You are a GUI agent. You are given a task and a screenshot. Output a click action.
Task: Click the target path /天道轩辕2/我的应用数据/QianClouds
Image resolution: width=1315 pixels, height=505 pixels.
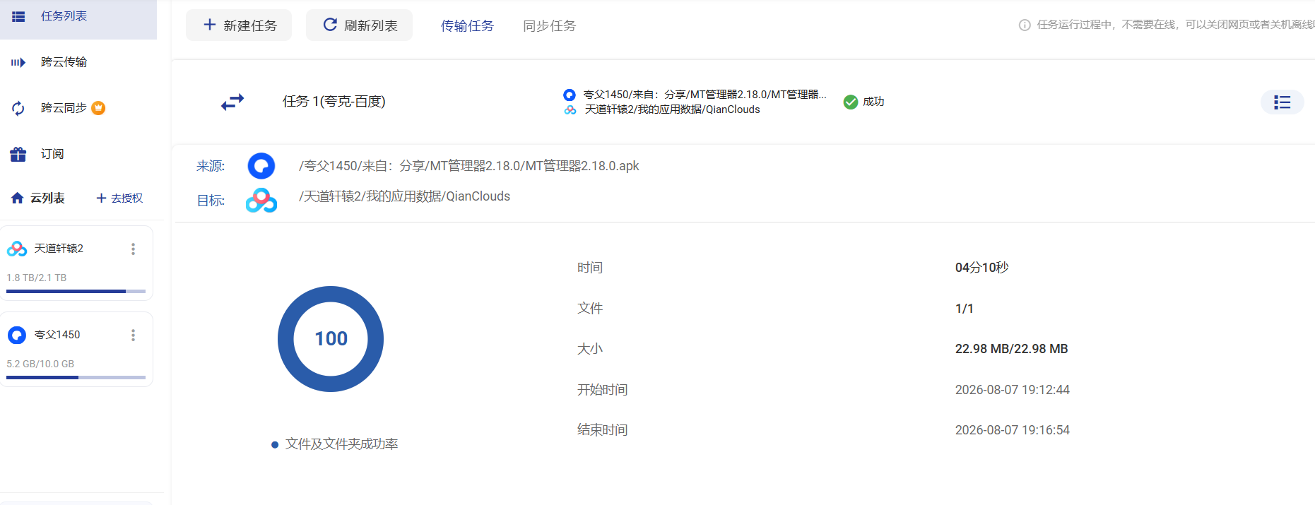[404, 196]
